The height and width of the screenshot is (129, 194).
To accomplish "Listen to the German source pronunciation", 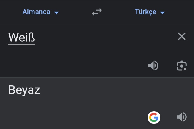I will pos(153,66).
